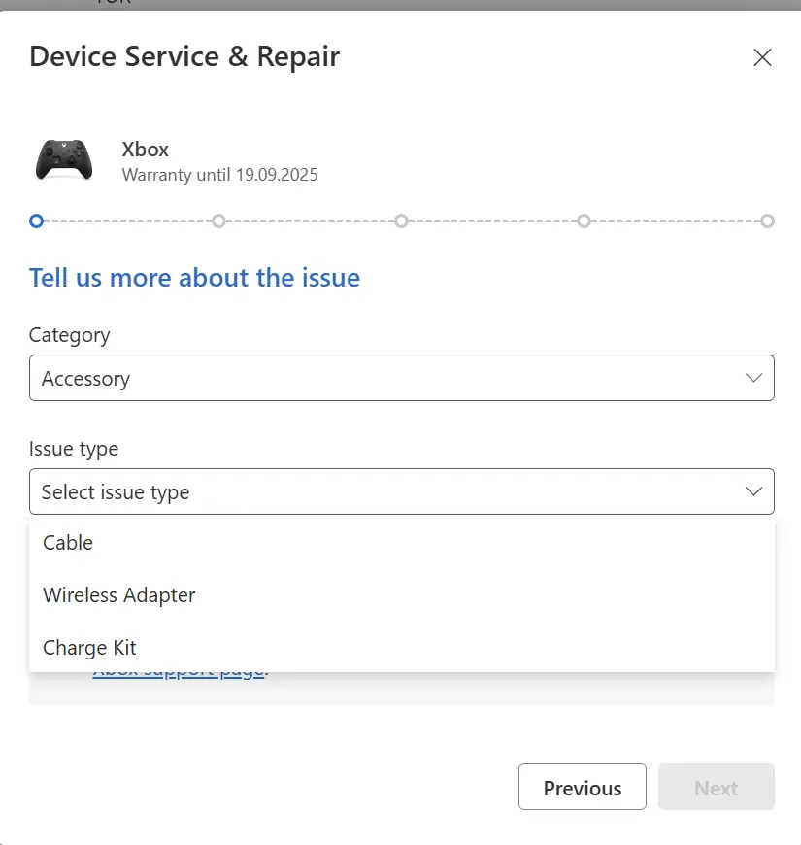Click the Issue type dropdown chevron arrow

click(x=753, y=491)
